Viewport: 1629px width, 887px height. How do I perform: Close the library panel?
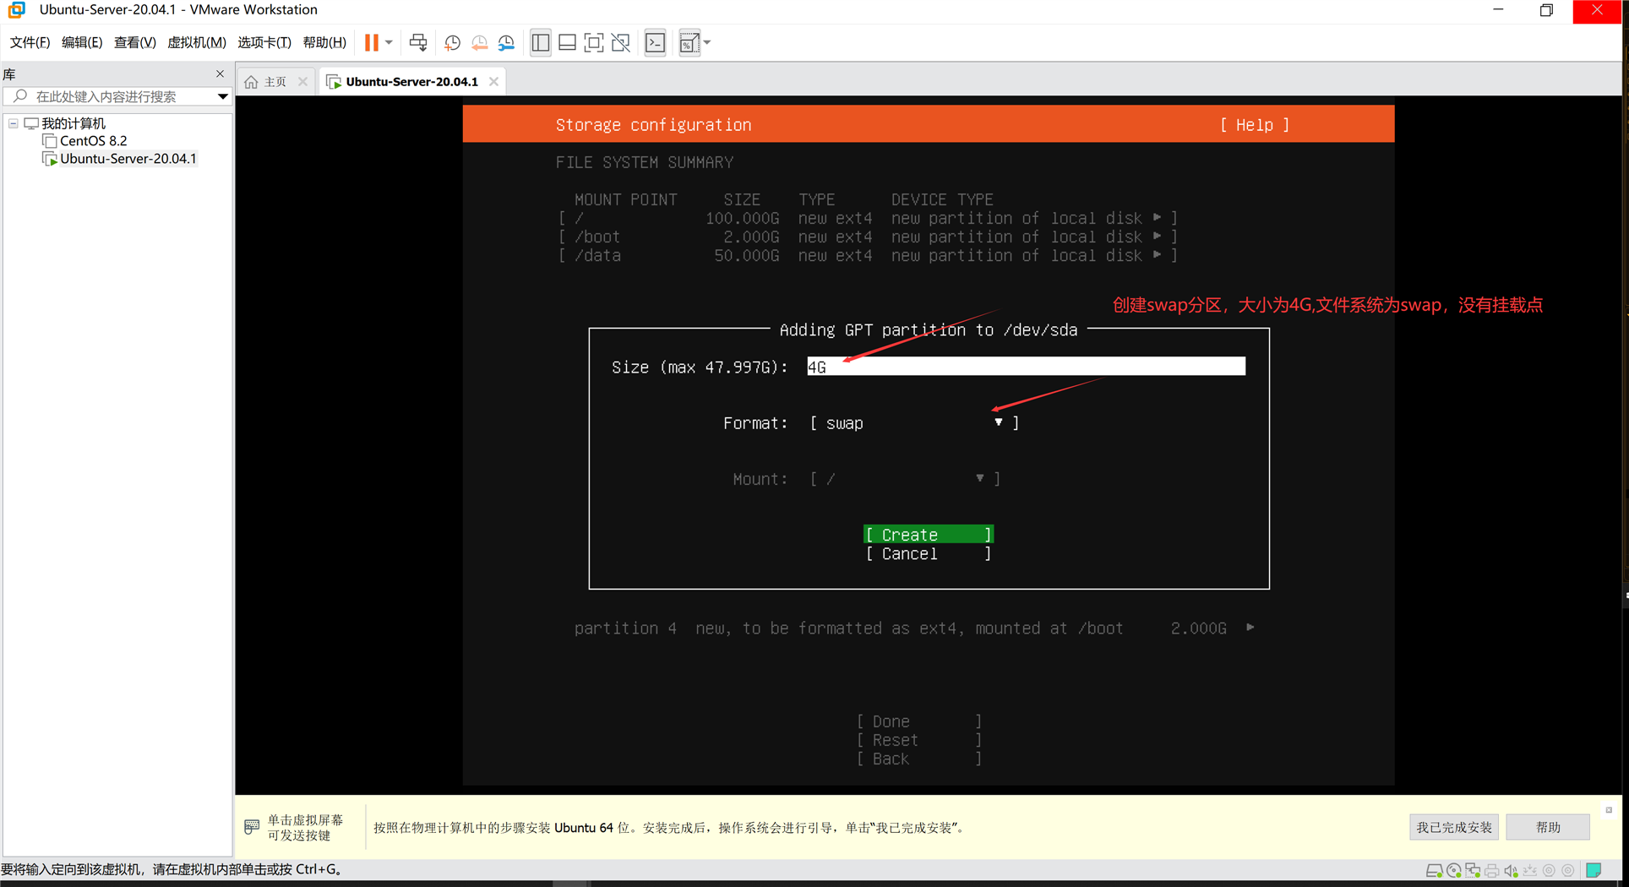pyautogui.click(x=221, y=73)
